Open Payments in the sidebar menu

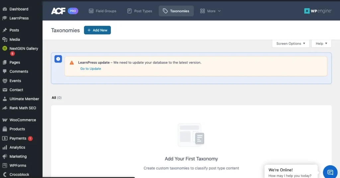(18, 138)
